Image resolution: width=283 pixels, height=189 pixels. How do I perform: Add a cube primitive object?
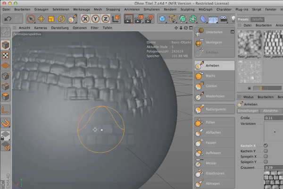click(x=162, y=19)
